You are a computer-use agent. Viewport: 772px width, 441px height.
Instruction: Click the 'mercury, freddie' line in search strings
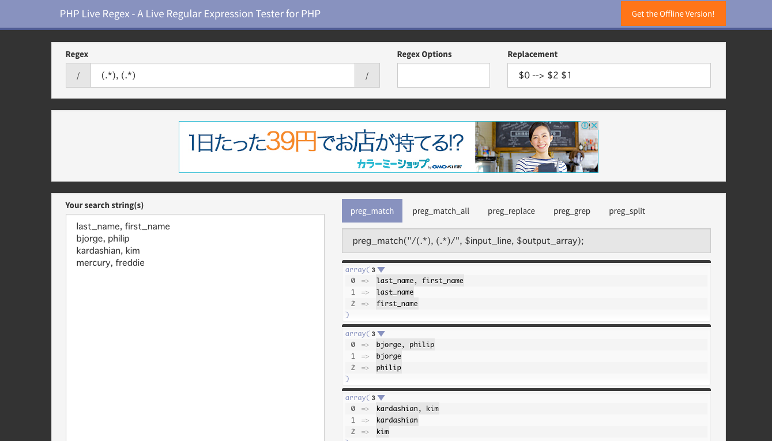[x=110, y=263]
